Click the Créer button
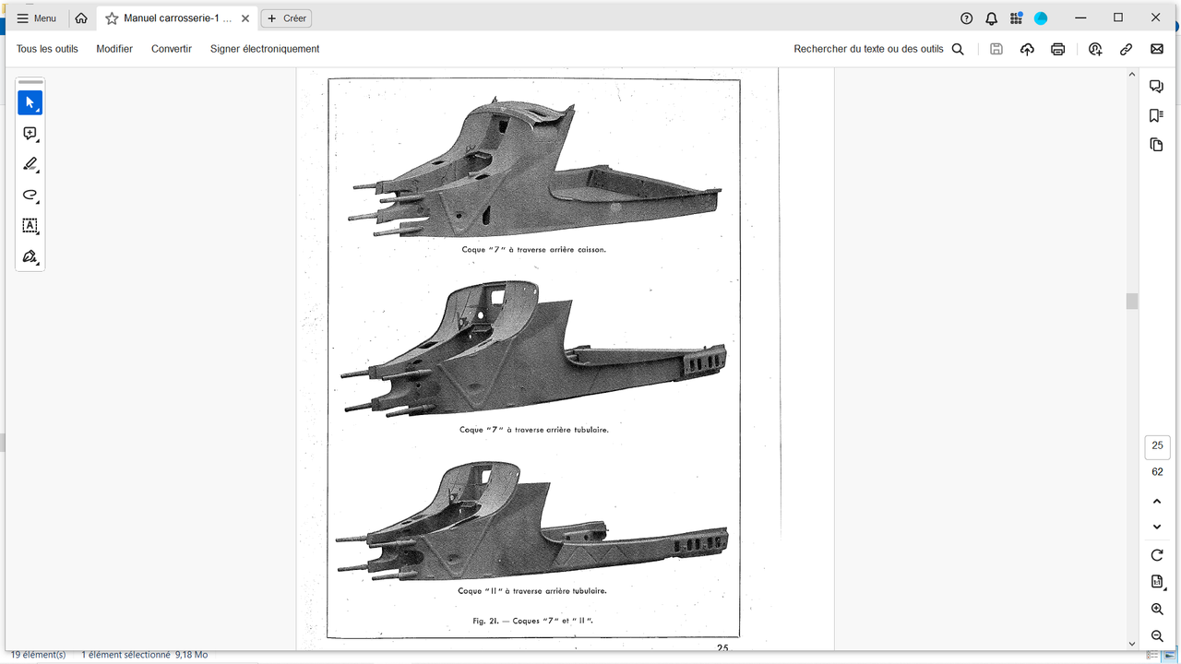This screenshot has height=664, width=1181. tap(286, 18)
